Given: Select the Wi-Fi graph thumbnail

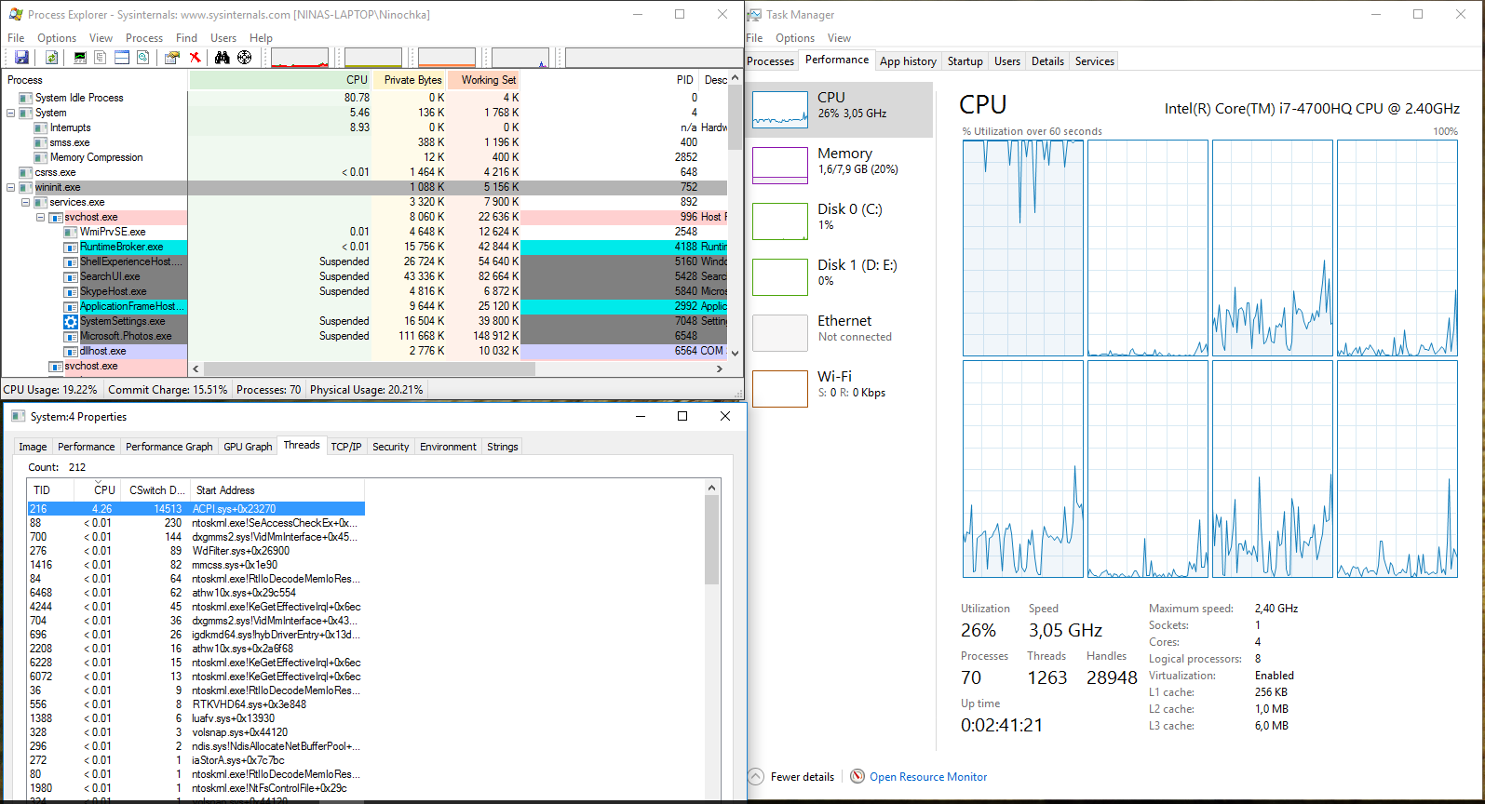Looking at the screenshot, I should [x=780, y=389].
